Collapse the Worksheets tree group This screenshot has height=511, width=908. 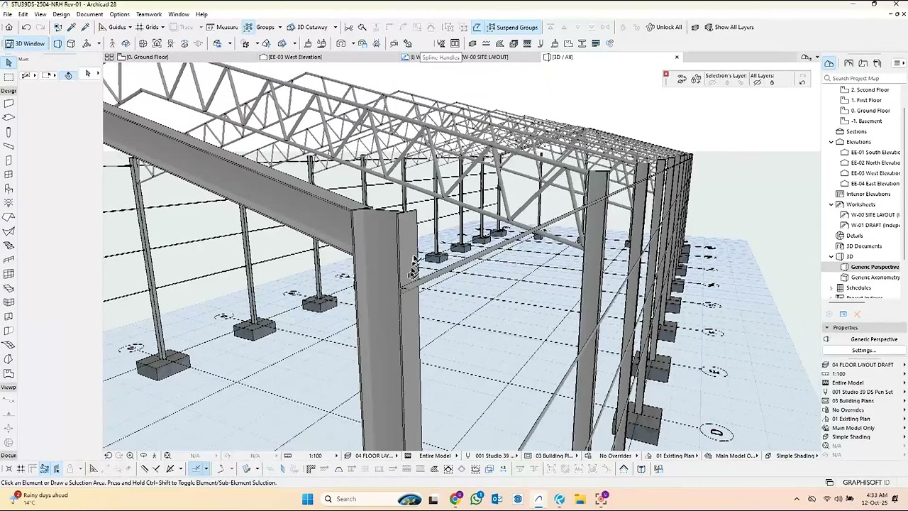tap(831, 204)
